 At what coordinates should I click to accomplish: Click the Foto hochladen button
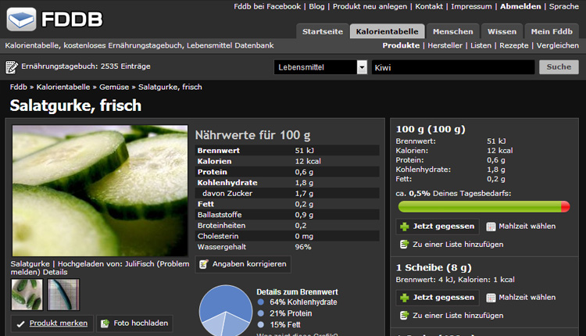click(134, 323)
